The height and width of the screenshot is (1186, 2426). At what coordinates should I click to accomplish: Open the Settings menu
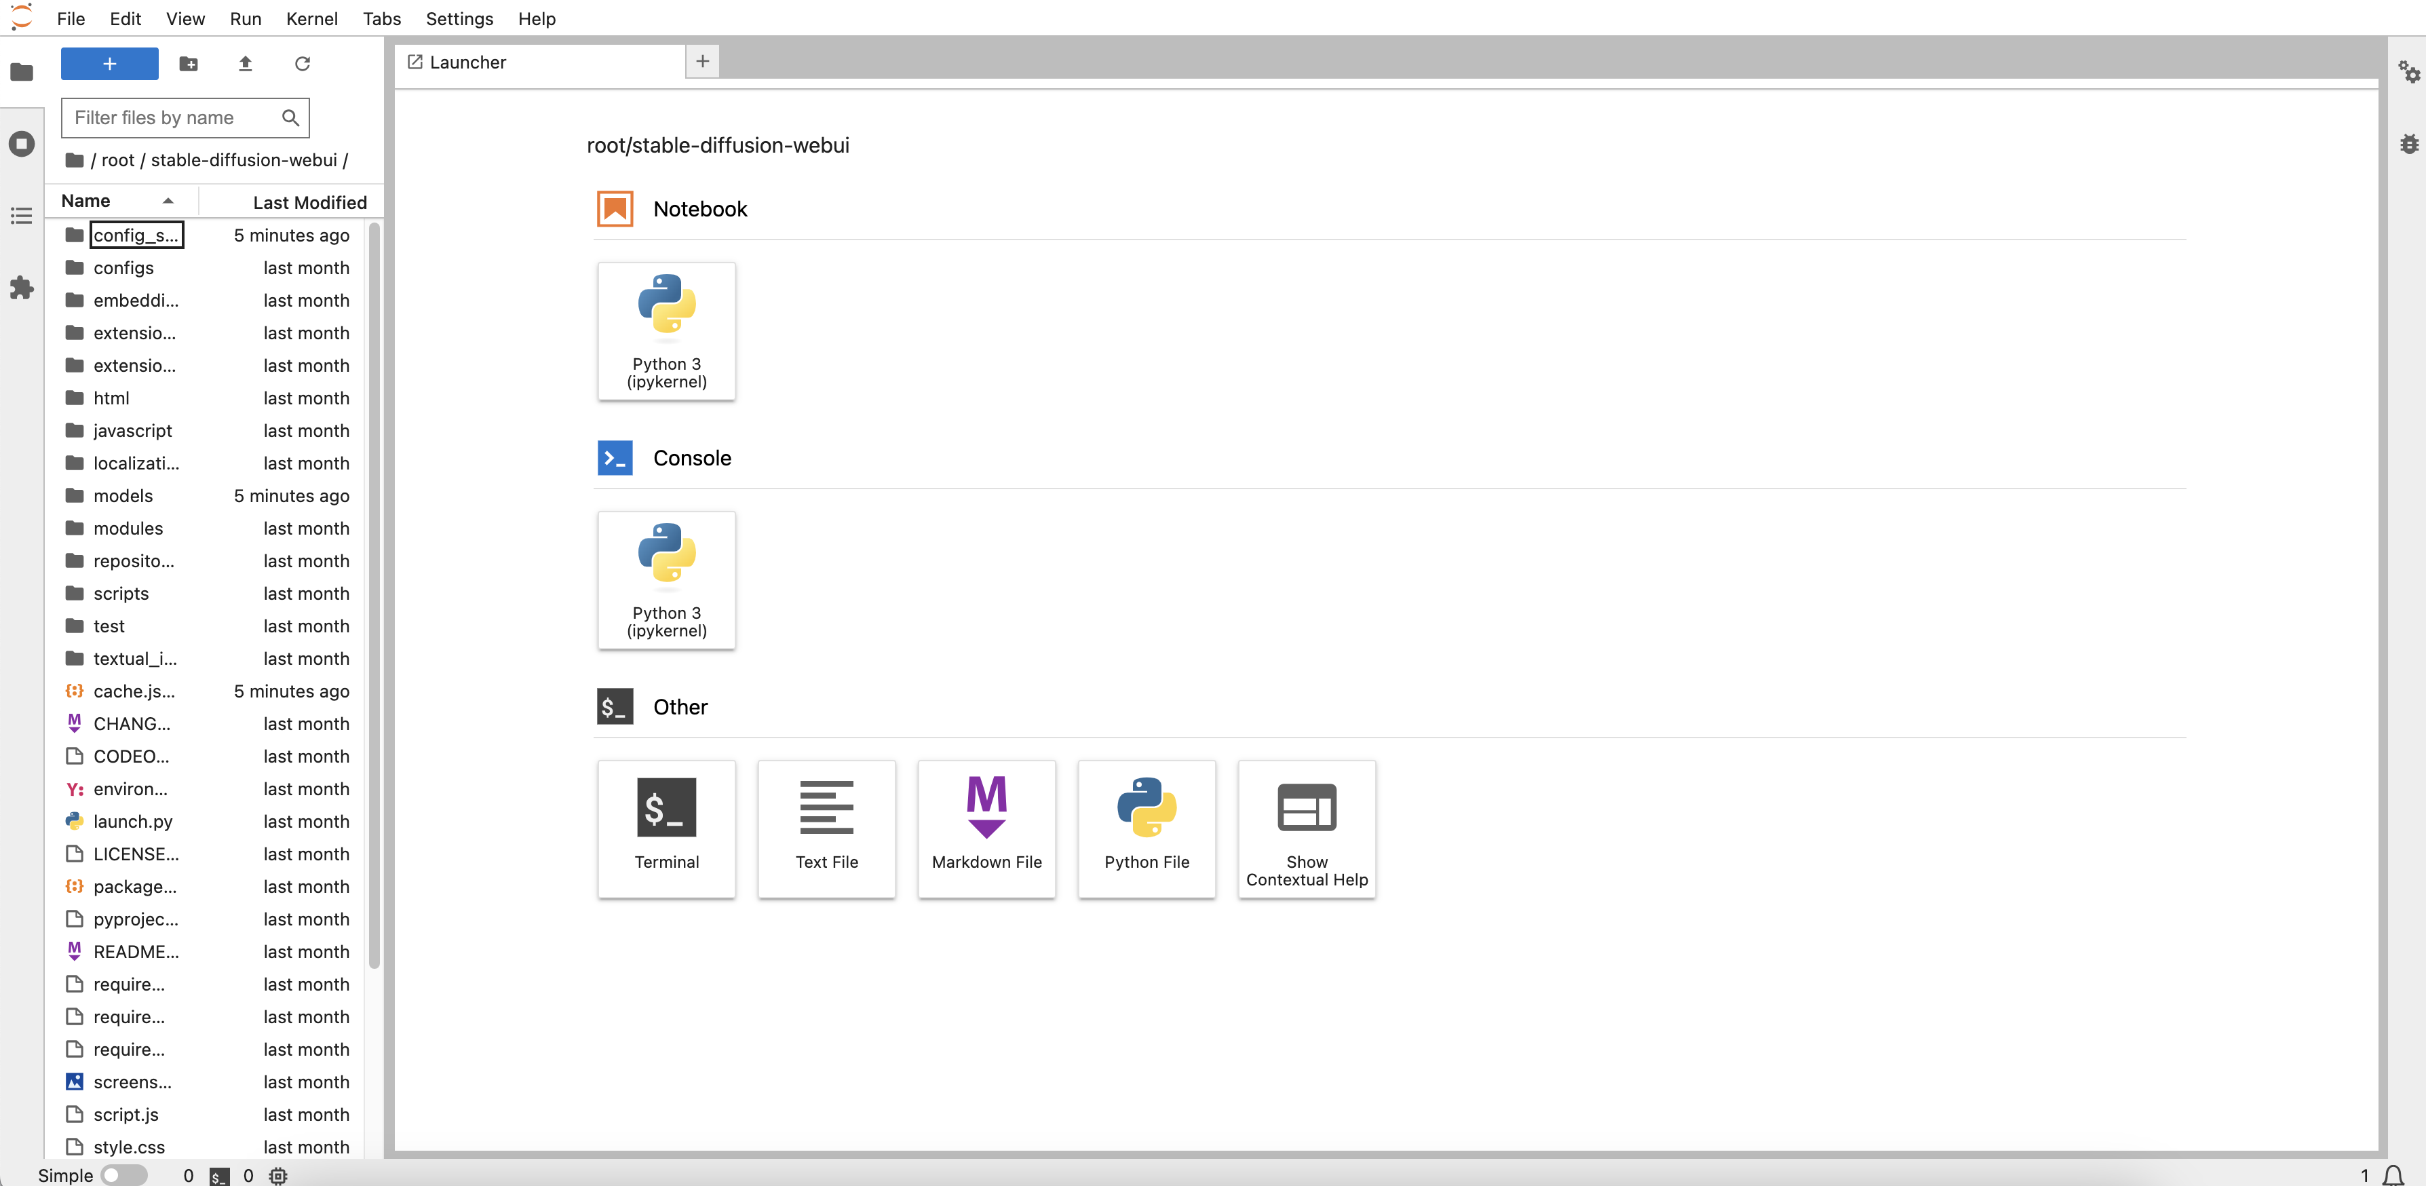[459, 19]
